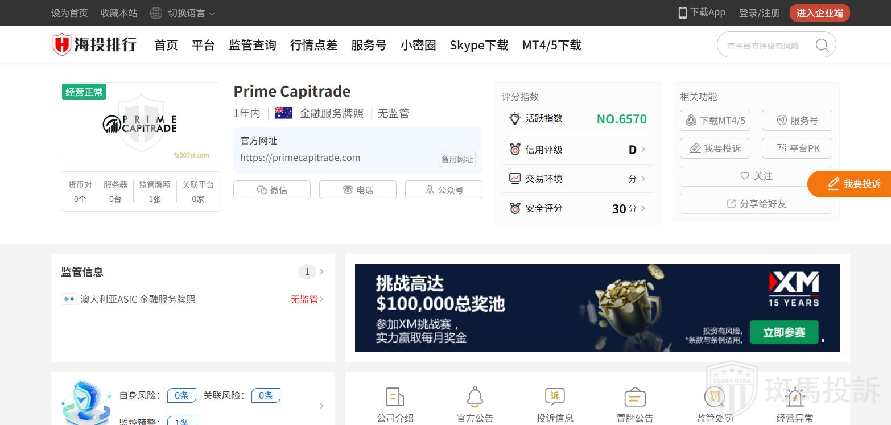The image size is (891, 425).
Task: Click the XM 立即参赛 banner button
Action: (784, 332)
